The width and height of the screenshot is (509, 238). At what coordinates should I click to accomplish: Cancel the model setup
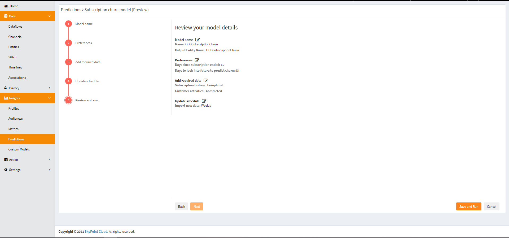tap(492, 207)
